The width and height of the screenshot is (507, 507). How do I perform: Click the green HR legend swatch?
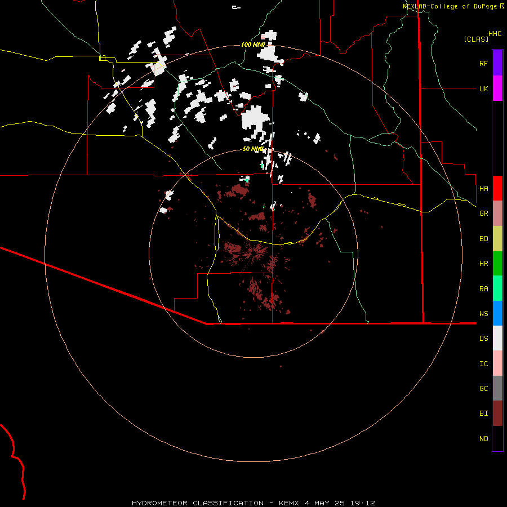(497, 263)
